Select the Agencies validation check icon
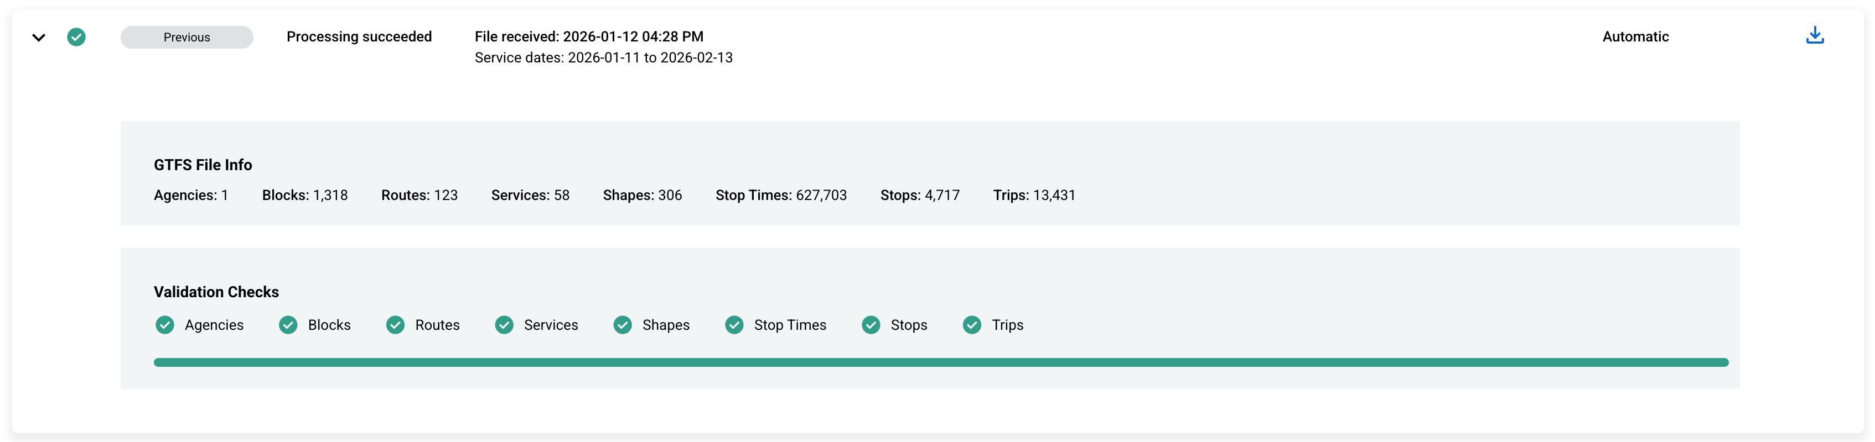Viewport: 1875px width, 442px height. (164, 325)
